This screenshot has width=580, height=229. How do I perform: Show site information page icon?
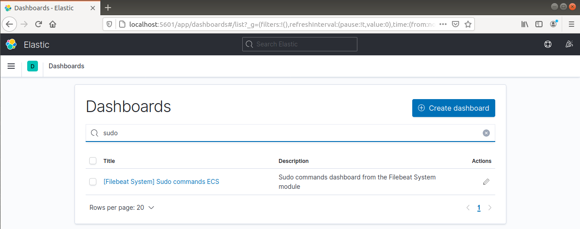tap(121, 24)
